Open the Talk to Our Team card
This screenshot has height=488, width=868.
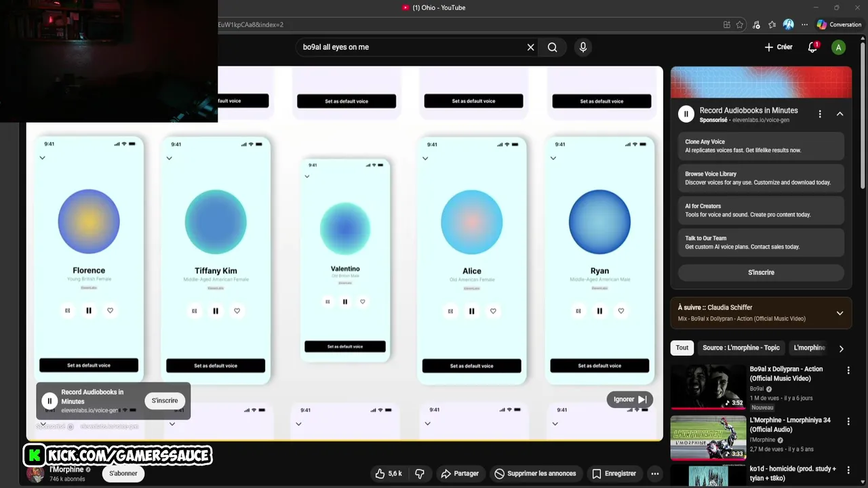[x=761, y=243]
